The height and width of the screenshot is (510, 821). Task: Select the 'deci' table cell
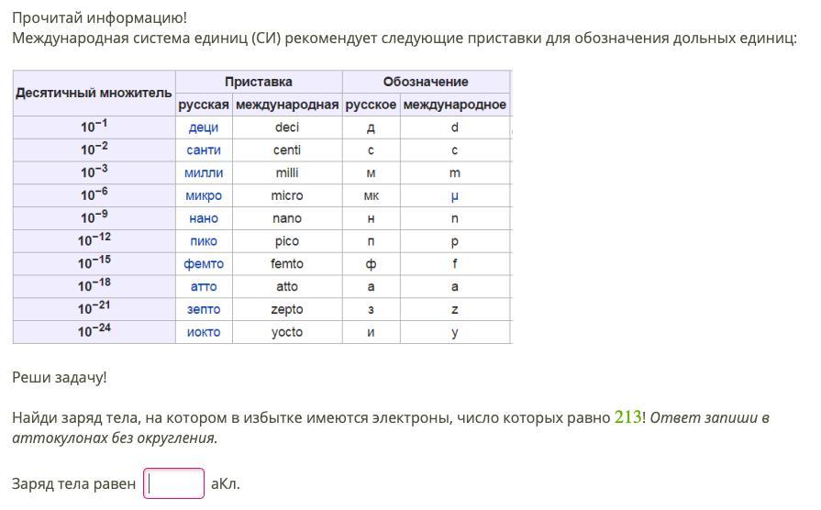(287, 127)
